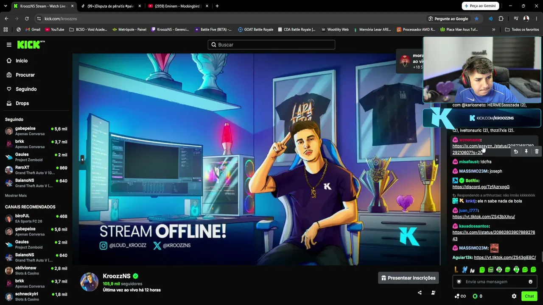Open a new browser tab
543x305 pixels.
tap(217, 6)
